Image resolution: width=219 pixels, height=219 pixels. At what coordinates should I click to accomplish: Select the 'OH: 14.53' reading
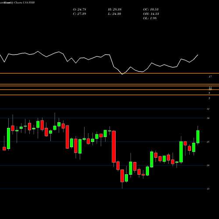coord(151,14)
